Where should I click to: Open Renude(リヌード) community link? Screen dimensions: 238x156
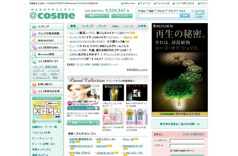click(x=133, y=146)
